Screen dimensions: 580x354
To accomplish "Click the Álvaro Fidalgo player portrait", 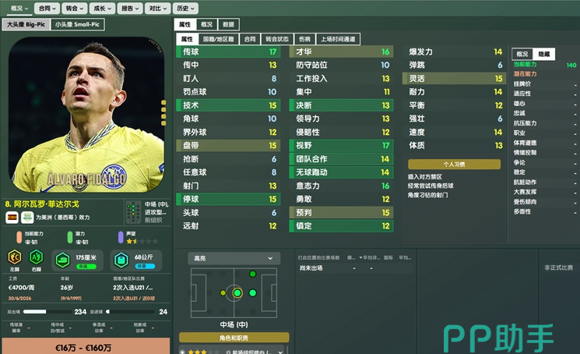I will coord(86,115).
